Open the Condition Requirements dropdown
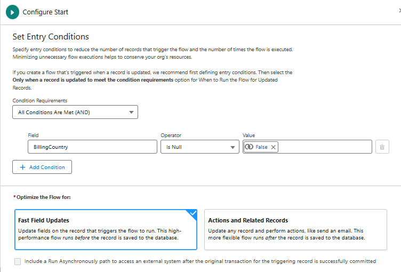This screenshot has height=272, width=401. click(x=75, y=112)
